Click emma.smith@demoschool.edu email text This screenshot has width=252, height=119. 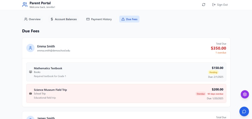pos(54,51)
